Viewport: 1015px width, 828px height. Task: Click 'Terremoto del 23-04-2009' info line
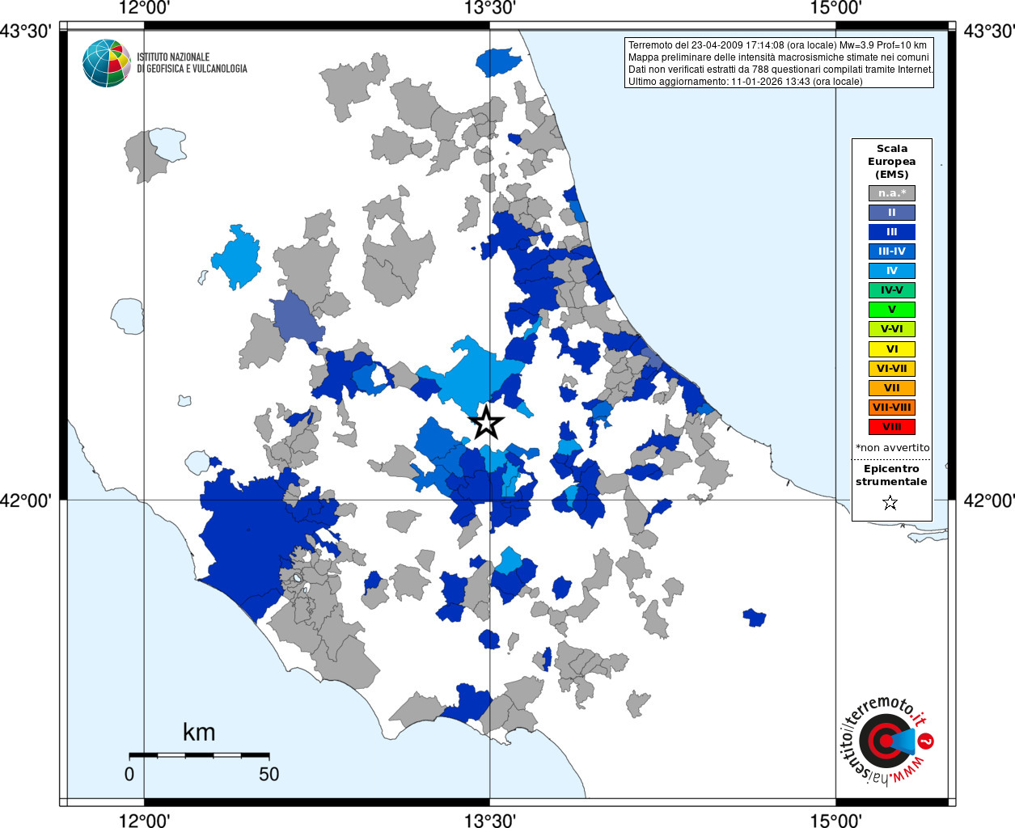tap(777, 45)
